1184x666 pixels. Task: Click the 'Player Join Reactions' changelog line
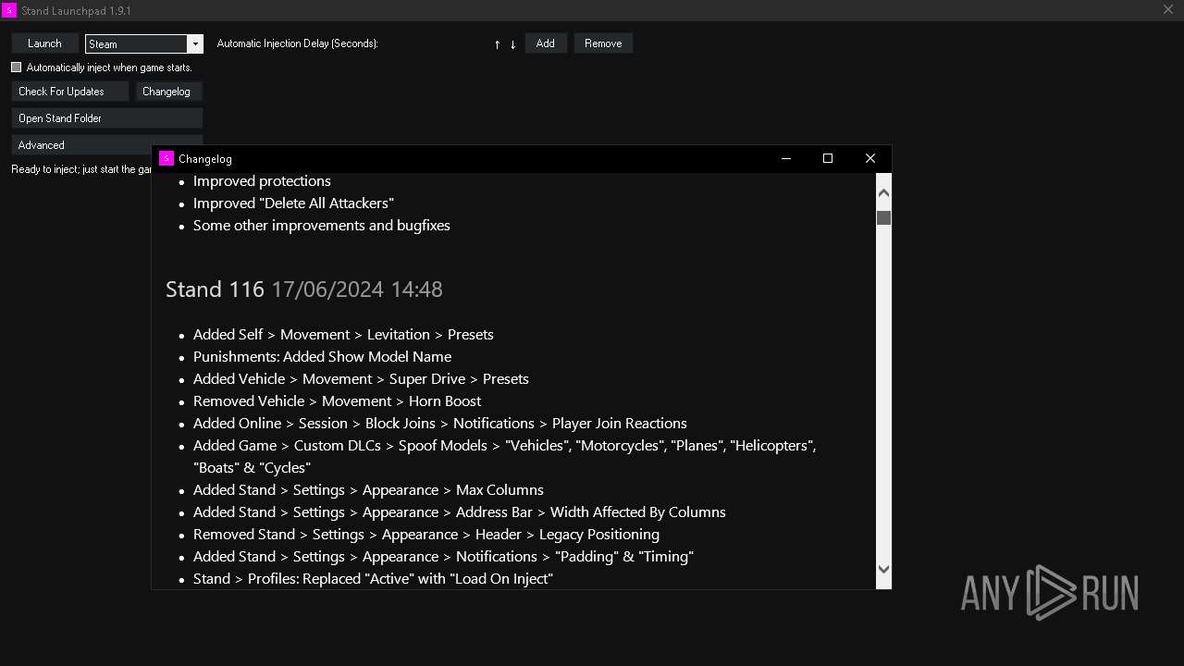[x=440, y=424]
